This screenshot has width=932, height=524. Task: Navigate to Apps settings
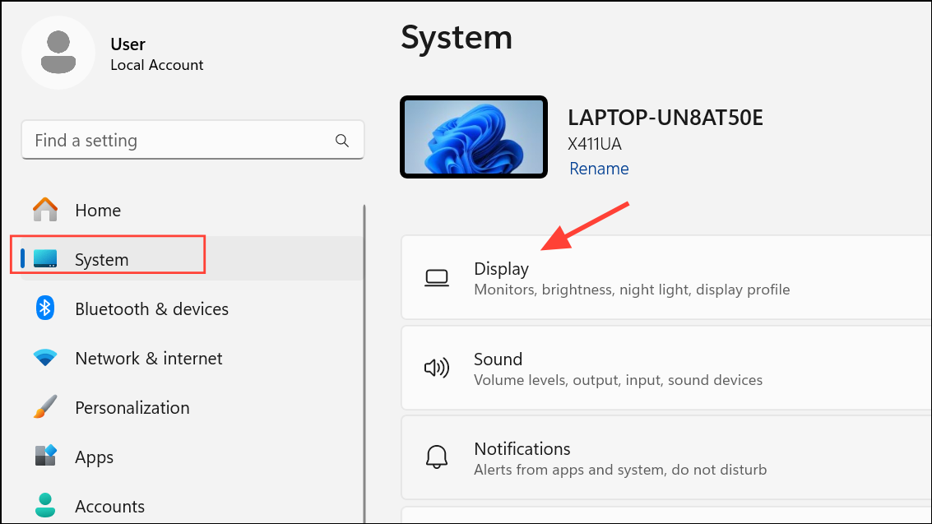coord(192,457)
